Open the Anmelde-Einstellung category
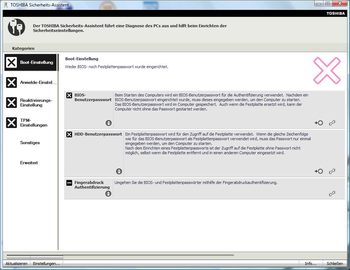The image size is (350, 270). (30, 82)
